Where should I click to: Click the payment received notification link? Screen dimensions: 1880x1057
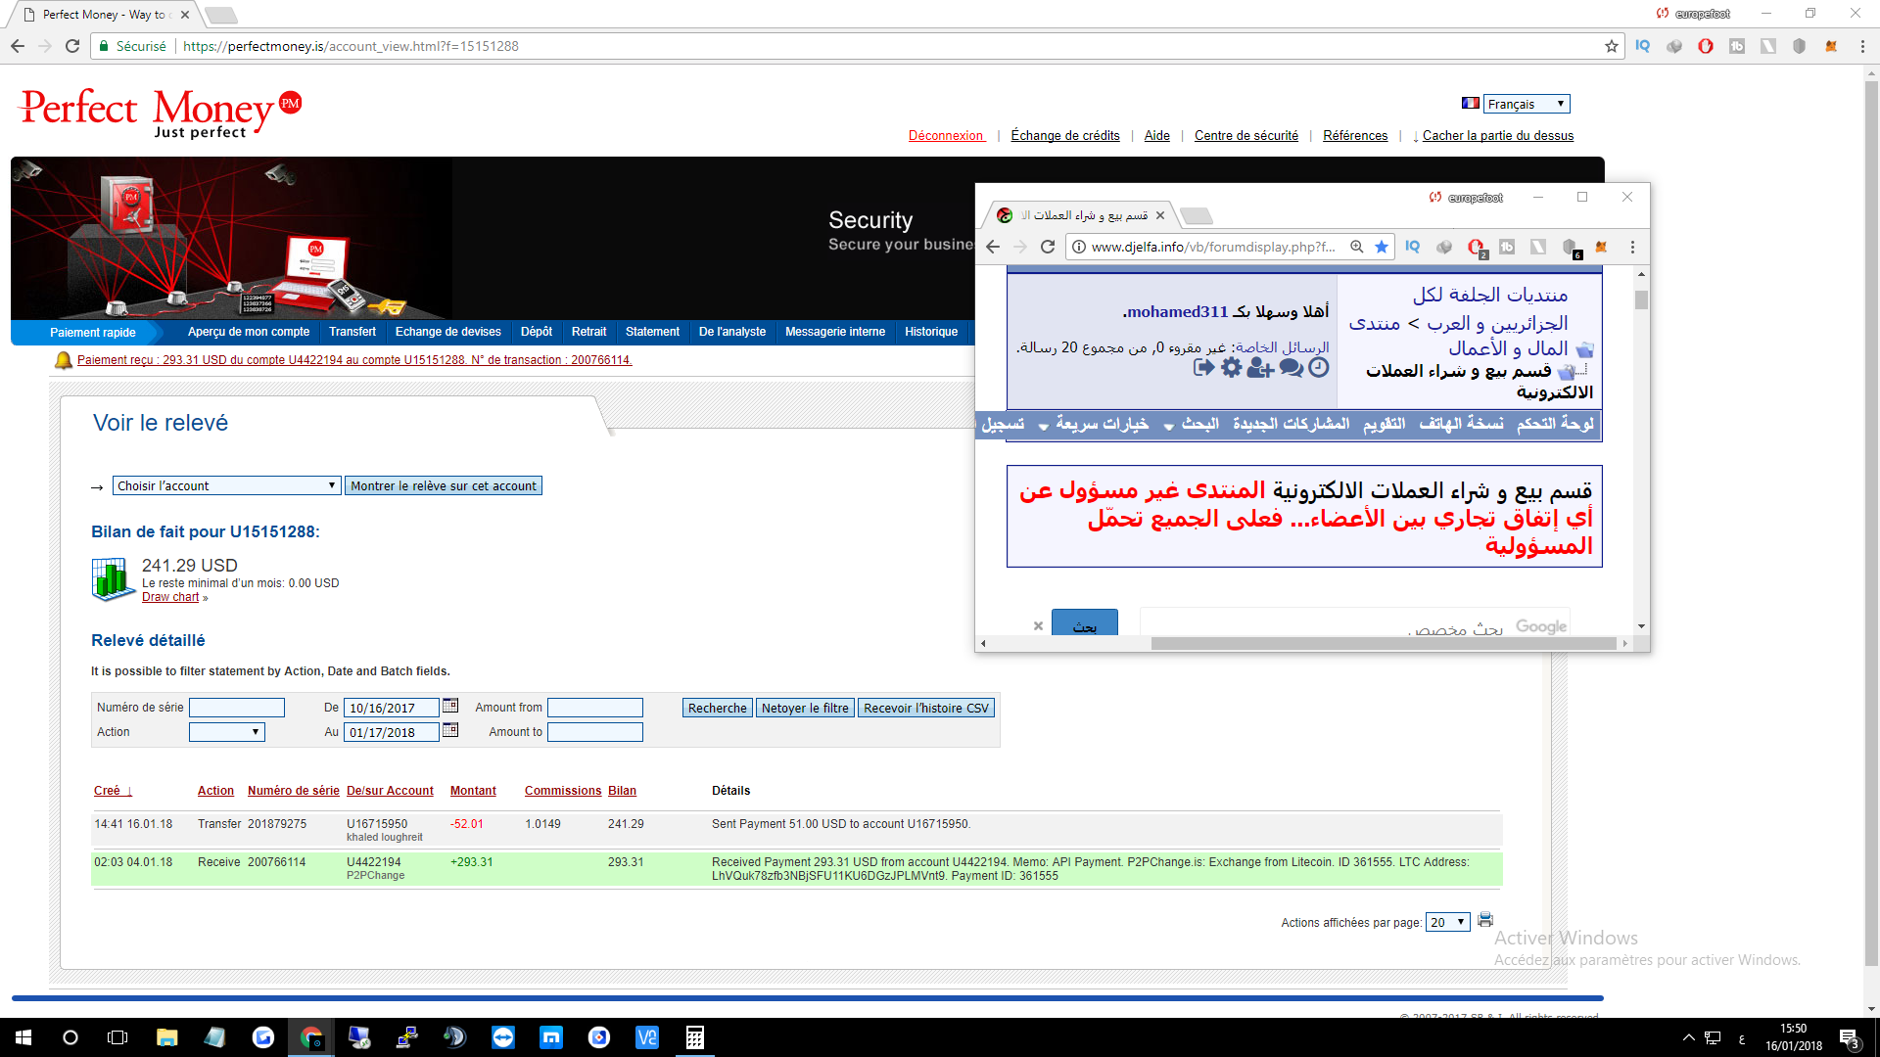(x=354, y=360)
